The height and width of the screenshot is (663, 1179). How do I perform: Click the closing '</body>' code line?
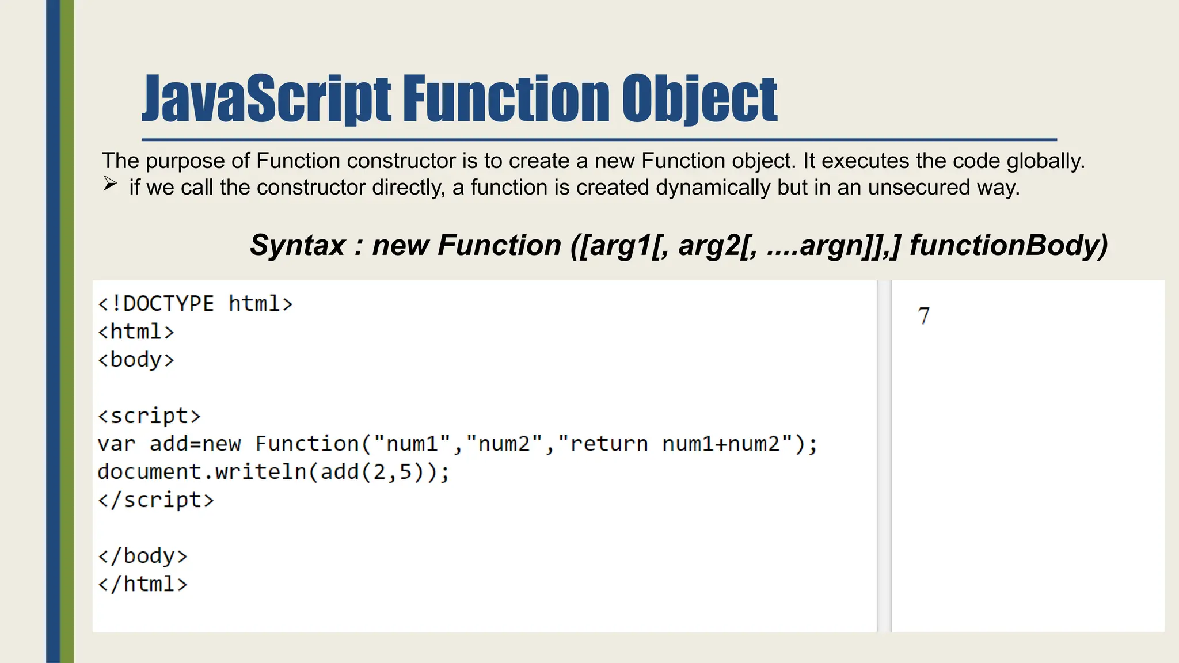click(x=143, y=556)
